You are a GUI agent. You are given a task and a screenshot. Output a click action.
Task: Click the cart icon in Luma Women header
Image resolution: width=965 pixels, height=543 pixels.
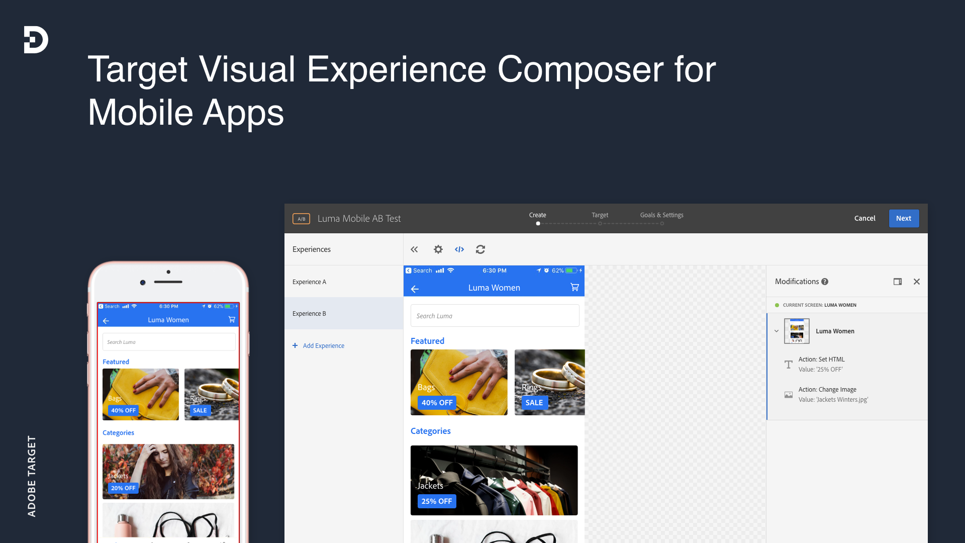click(x=574, y=288)
